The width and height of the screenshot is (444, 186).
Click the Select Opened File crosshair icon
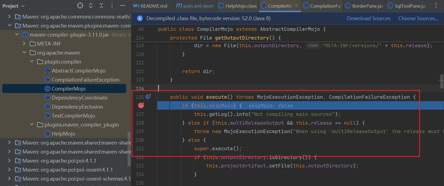[x=80, y=5]
